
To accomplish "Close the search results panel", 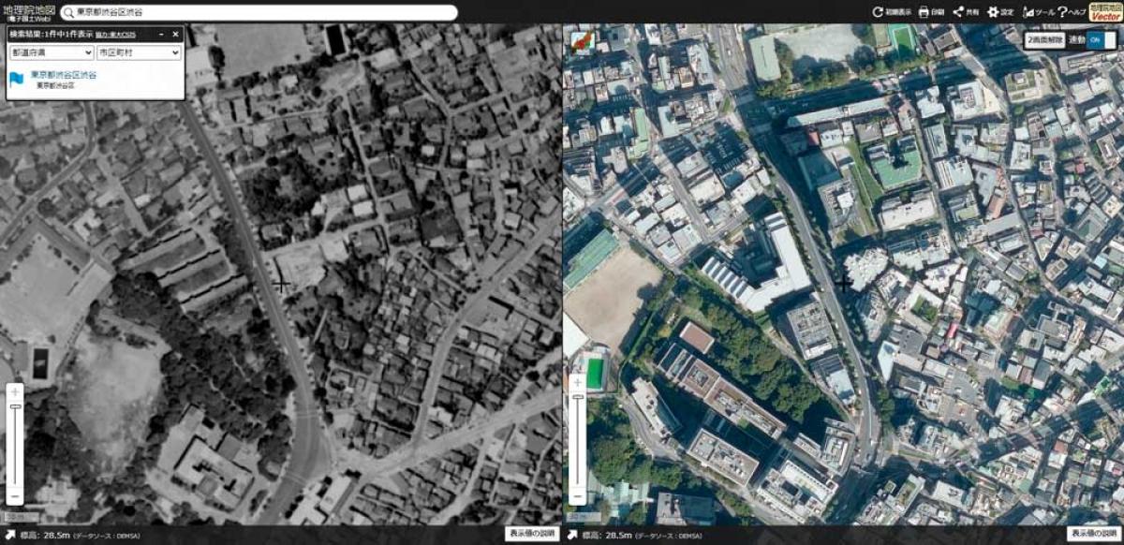I will (x=175, y=34).
